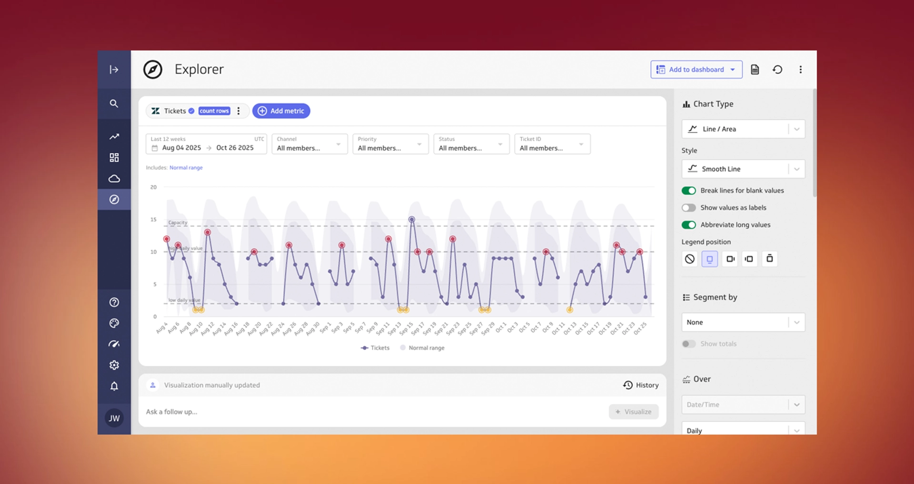Open the dashboards grid icon
The height and width of the screenshot is (484, 914).
(x=114, y=158)
